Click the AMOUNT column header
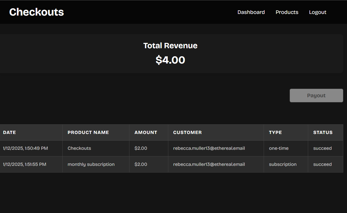347x213 pixels. pyautogui.click(x=146, y=132)
